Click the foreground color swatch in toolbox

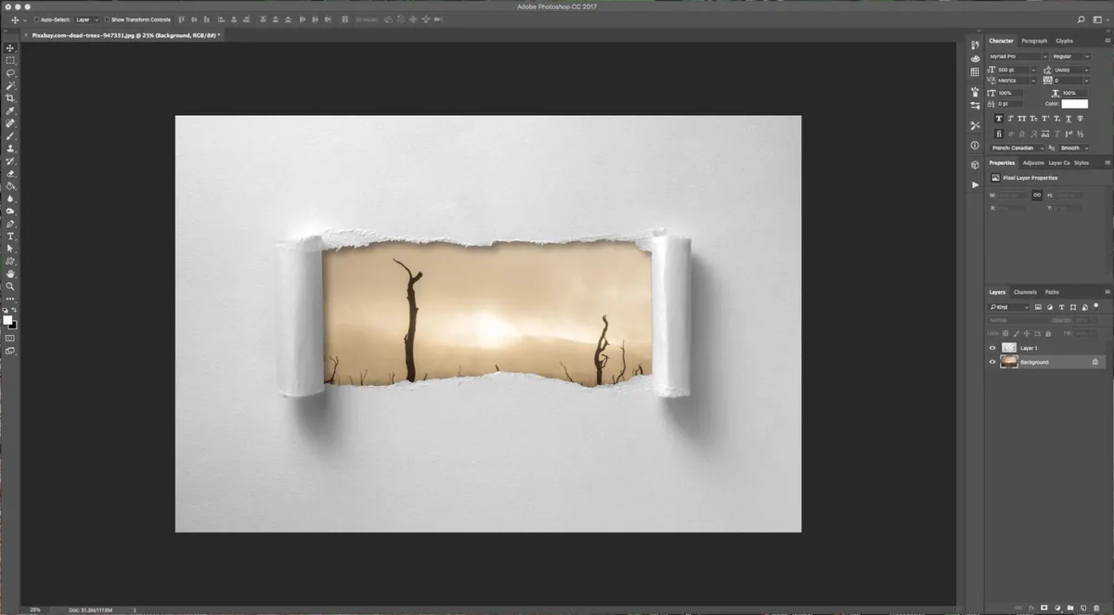[7, 320]
